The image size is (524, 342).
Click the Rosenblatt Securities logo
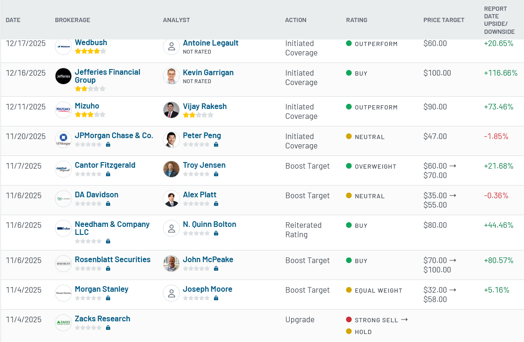click(x=63, y=264)
